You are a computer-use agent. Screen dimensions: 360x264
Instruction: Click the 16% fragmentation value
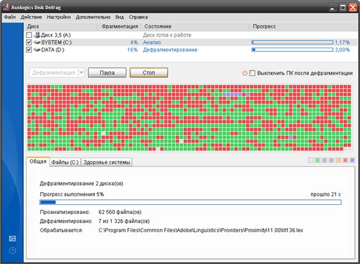(x=132, y=49)
